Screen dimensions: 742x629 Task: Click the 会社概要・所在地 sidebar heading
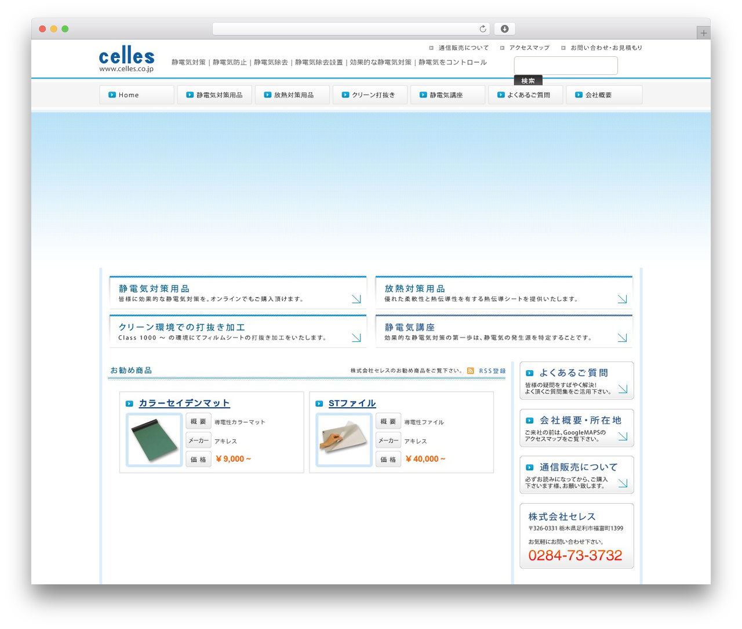coord(580,420)
